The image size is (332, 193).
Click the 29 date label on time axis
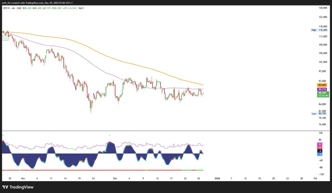click(9, 179)
